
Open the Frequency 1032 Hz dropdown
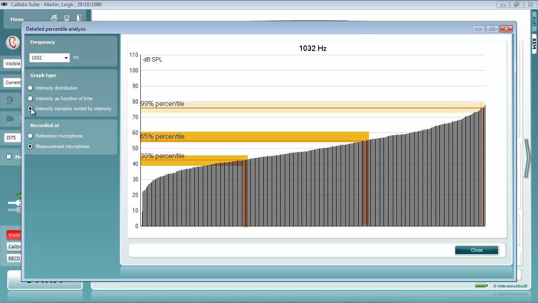[49, 58]
